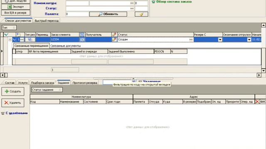The width and height of the screenshot is (266, 149).
Task: Switch to Список документов tab
Action: pos(18,21)
